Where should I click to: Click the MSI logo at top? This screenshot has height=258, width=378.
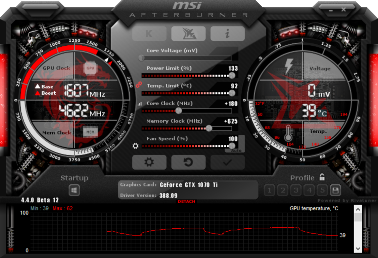[x=187, y=6]
